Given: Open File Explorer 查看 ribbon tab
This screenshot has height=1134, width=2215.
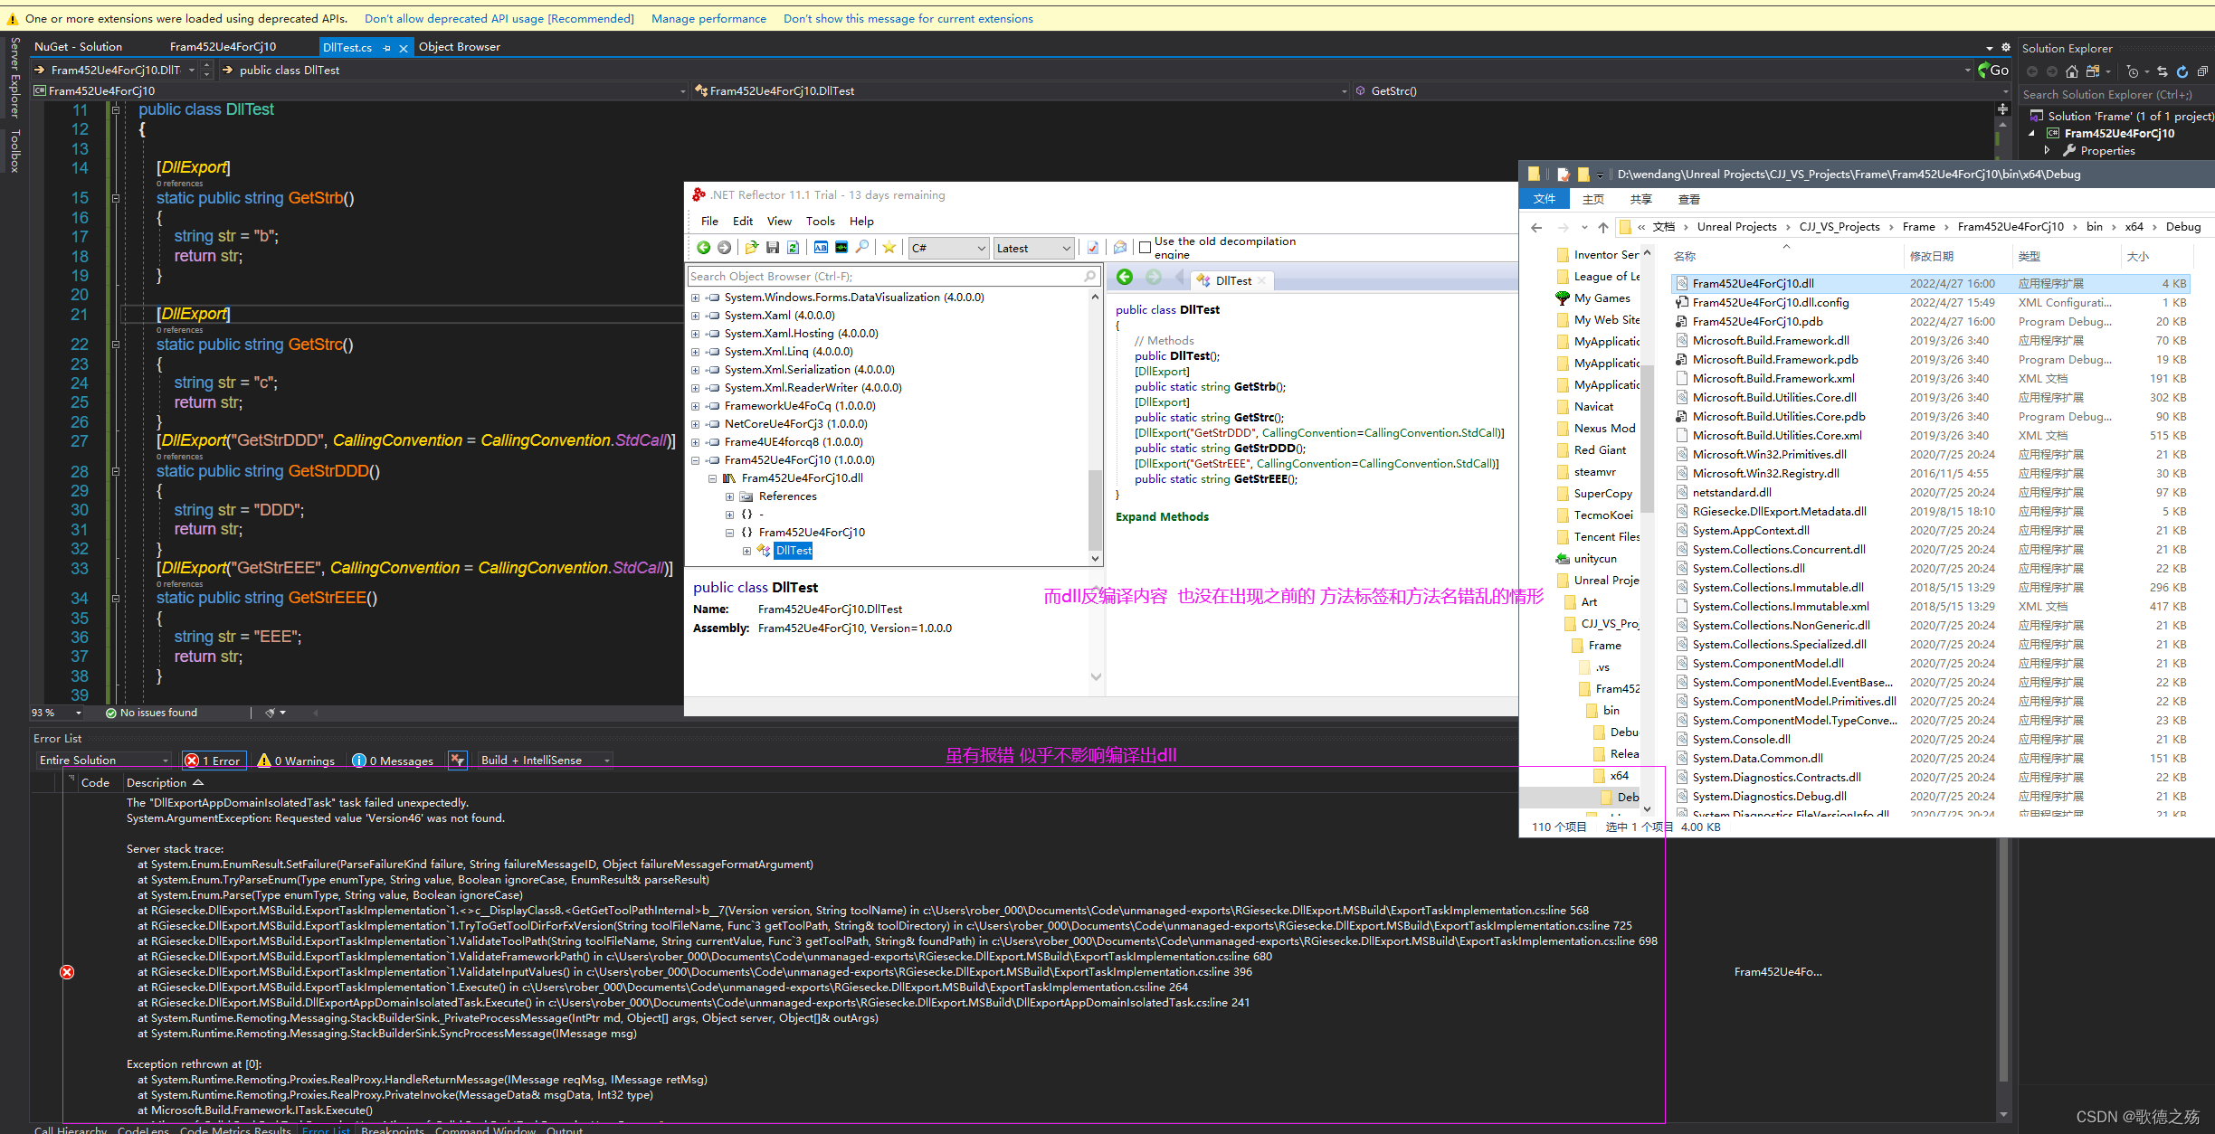Looking at the screenshot, I should click(1688, 199).
